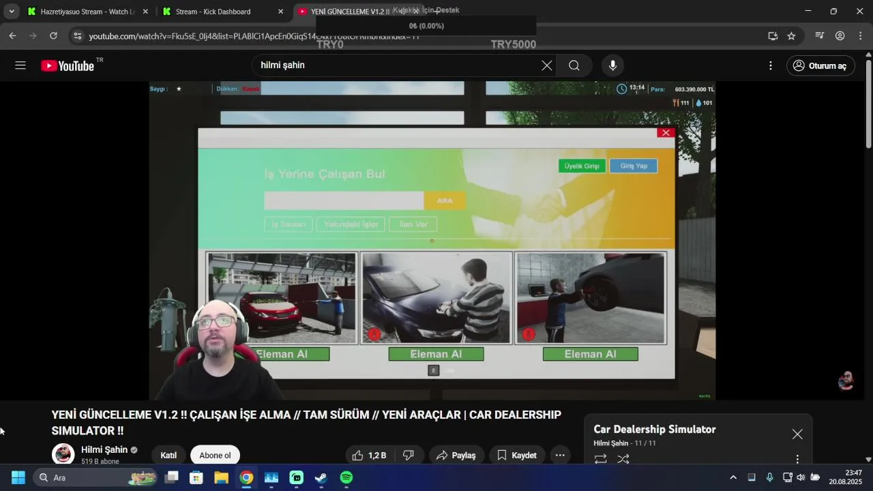Screen dimensions: 873x491
Task: Reload the page with refresh icon
Action: 53,35
